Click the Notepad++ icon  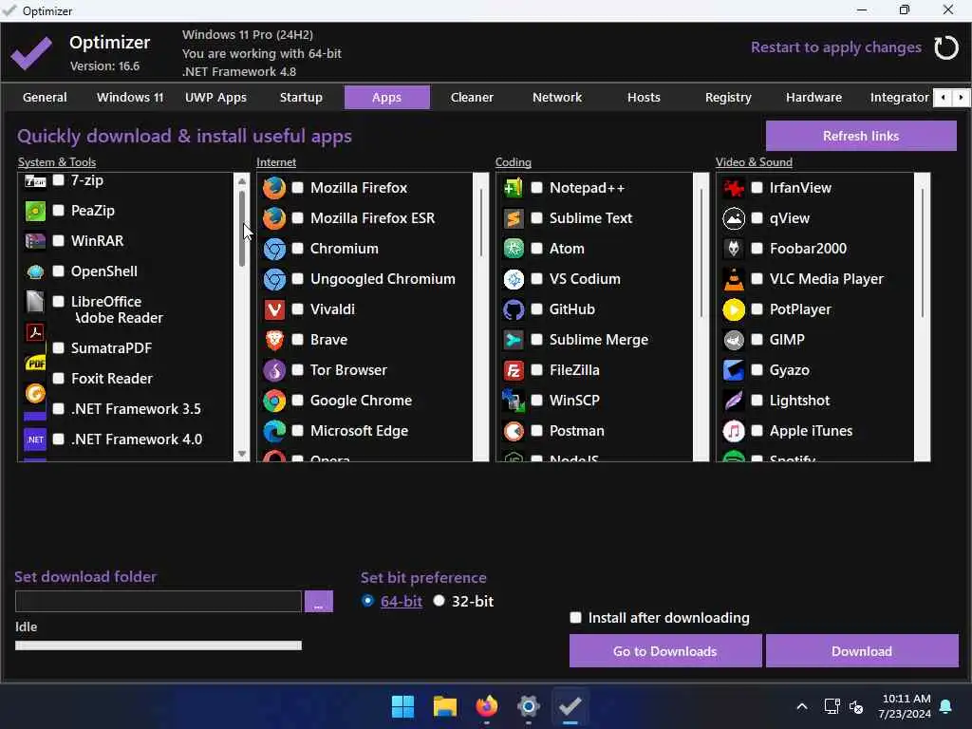514,188
